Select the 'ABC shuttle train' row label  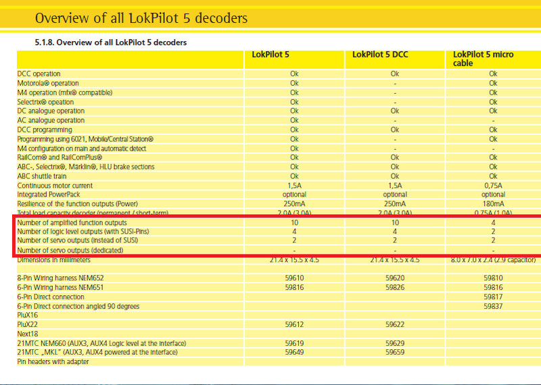[x=42, y=176]
